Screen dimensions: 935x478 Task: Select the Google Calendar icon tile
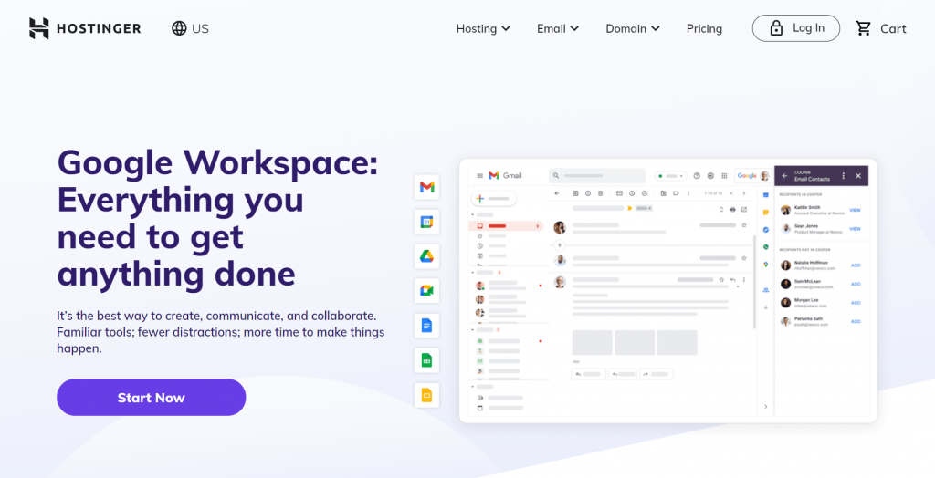pos(427,222)
